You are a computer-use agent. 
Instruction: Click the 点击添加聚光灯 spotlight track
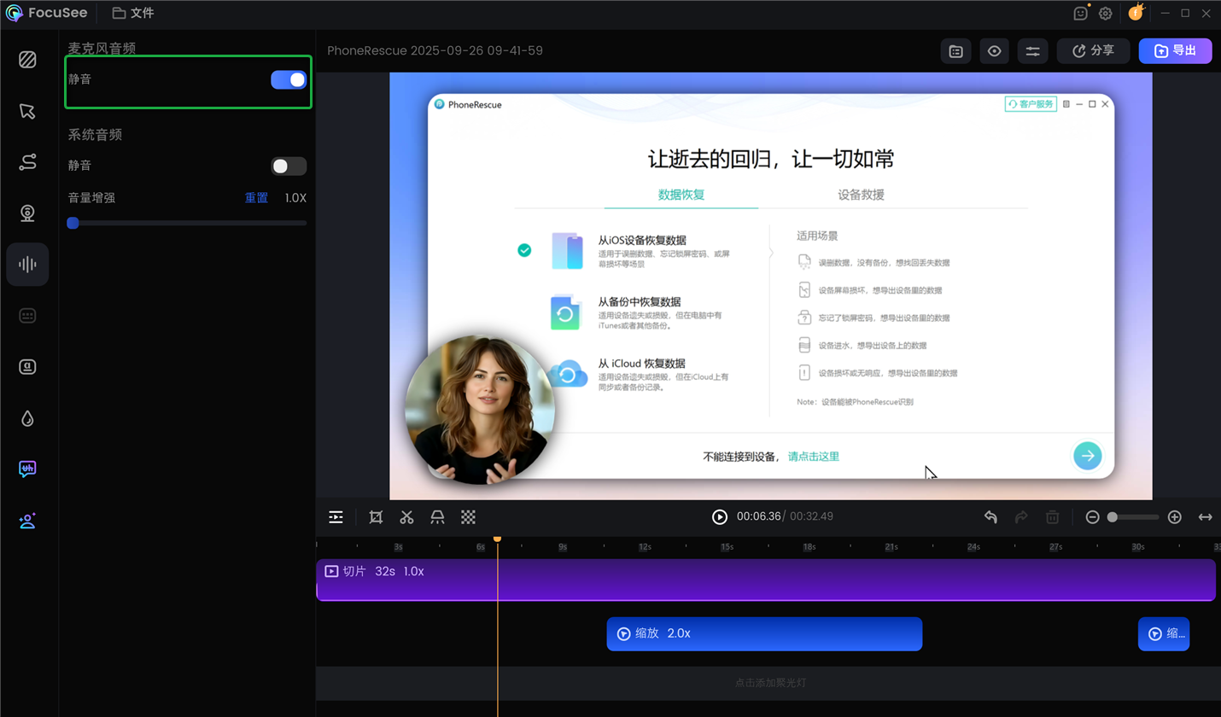(768, 683)
